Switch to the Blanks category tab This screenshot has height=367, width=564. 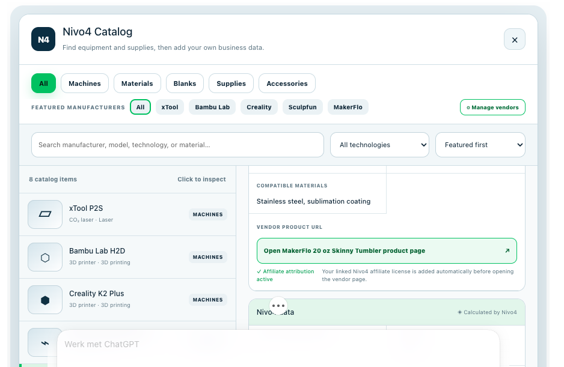click(x=185, y=83)
